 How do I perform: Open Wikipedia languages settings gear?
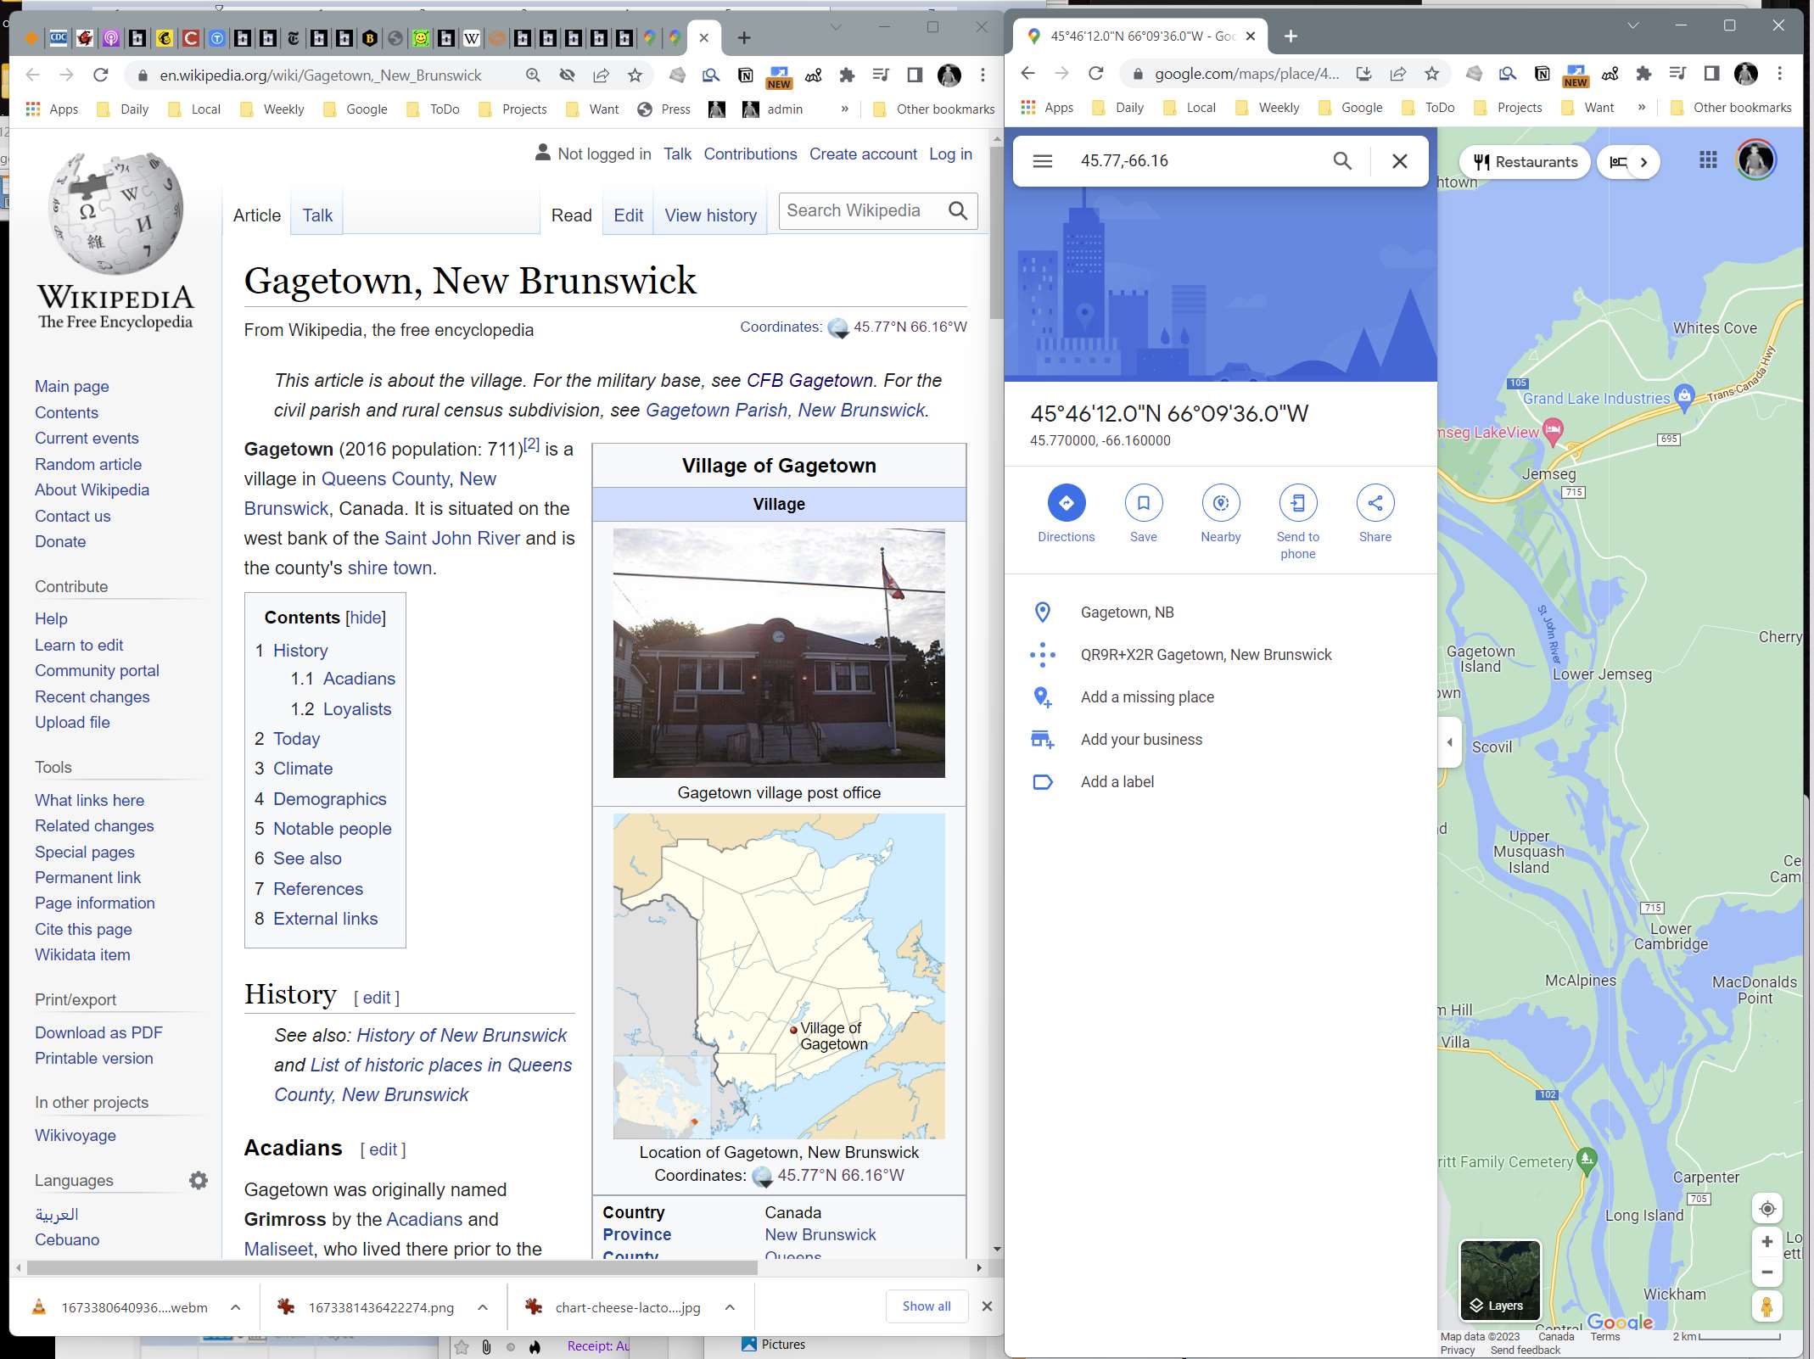click(199, 1180)
